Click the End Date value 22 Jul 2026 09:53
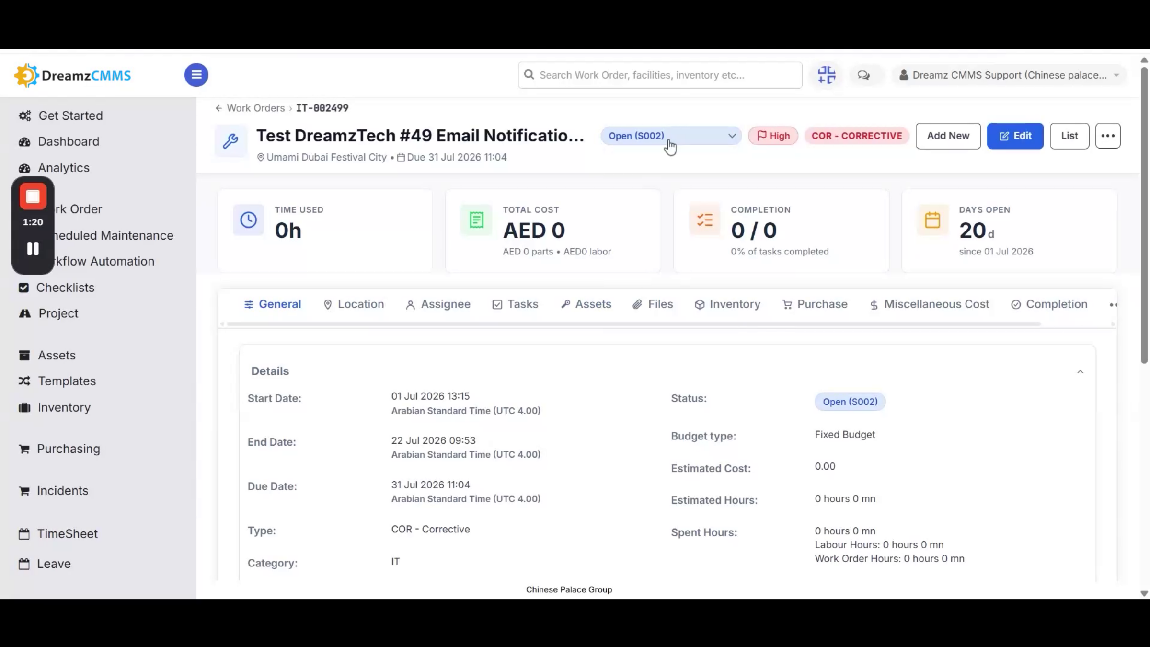1150x647 pixels. pos(433,440)
